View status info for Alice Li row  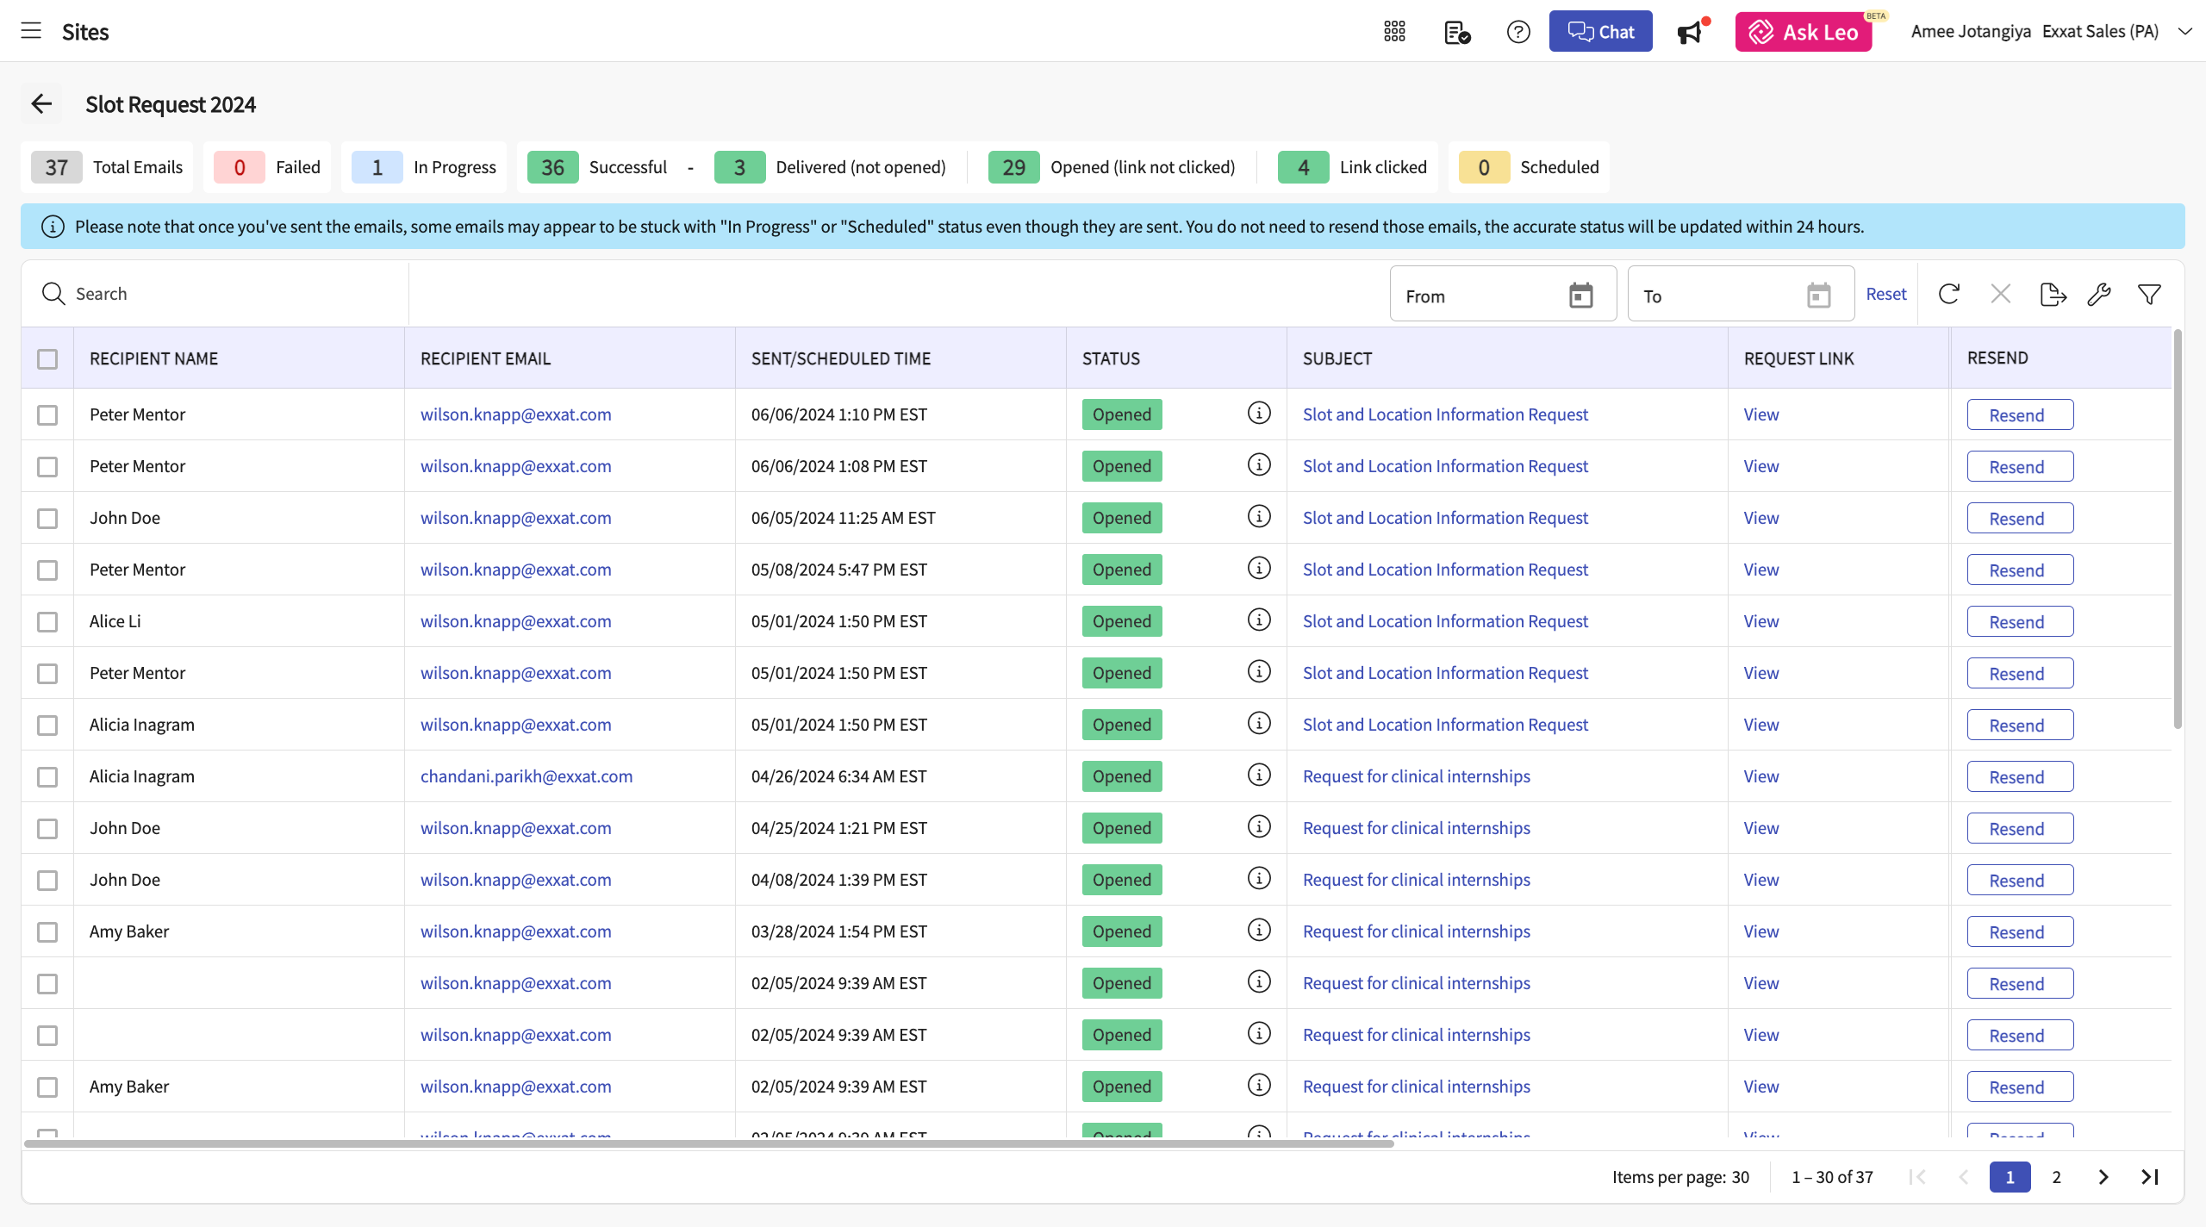tap(1259, 620)
